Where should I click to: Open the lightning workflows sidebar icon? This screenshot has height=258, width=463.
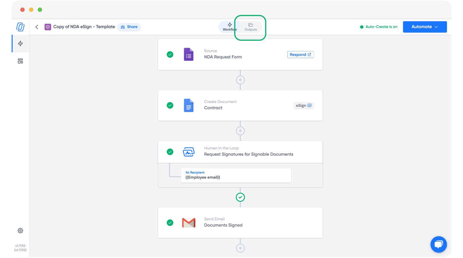pos(20,44)
